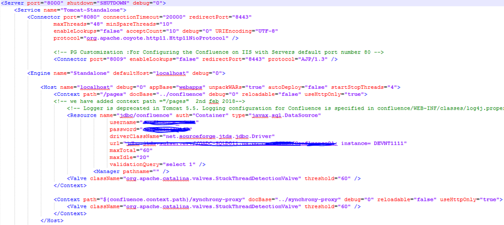Screen dimensions: 504x225
Task: Click the redacted password attribute line
Action: (151, 130)
